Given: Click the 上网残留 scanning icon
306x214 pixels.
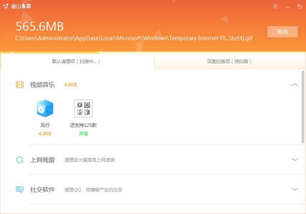Looking at the screenshot, I should pyautogui.click(x=20, y=160).
